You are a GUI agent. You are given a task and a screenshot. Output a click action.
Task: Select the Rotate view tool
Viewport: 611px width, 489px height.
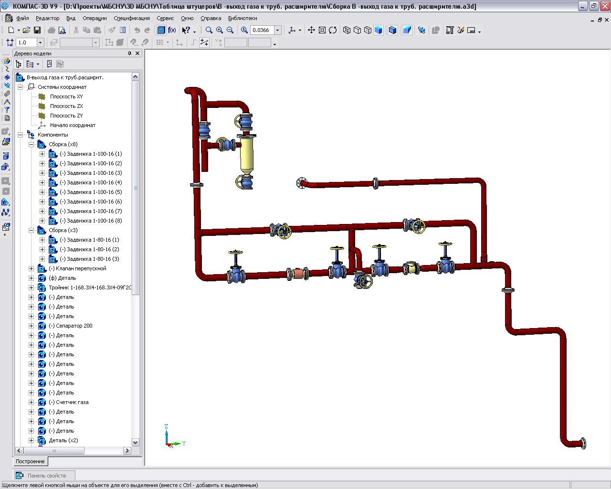click(333, 30)
